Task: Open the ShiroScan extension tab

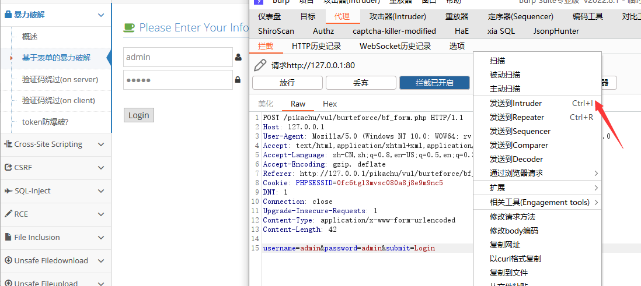Action: click(x=276, y=31)
